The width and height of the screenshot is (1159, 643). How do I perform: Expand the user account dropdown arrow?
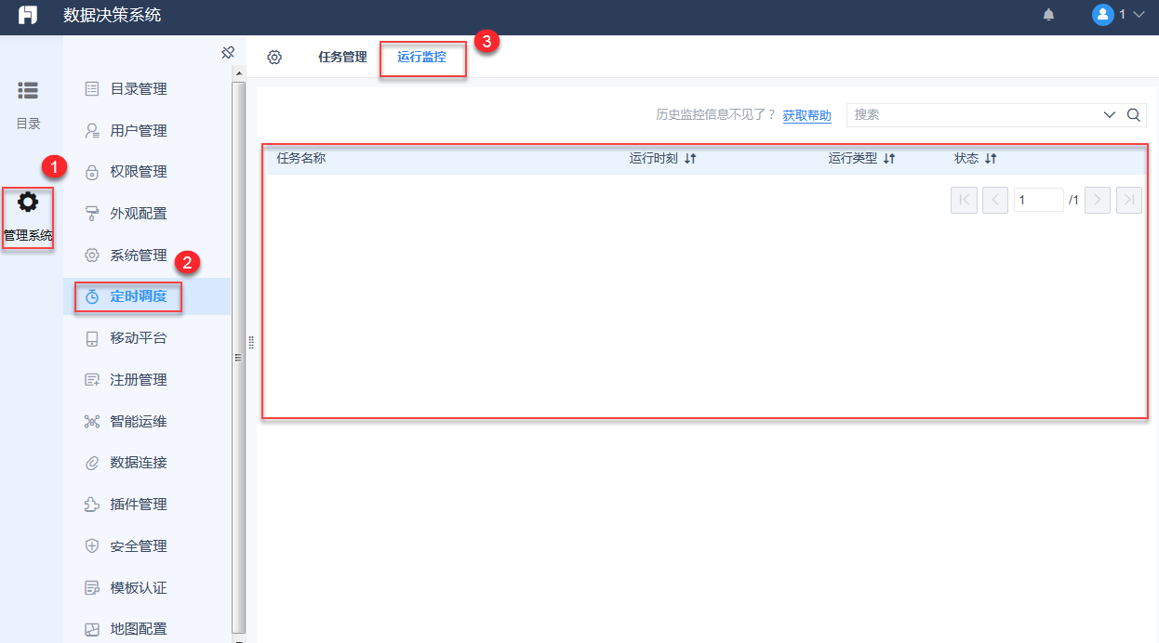[1138, 15]
